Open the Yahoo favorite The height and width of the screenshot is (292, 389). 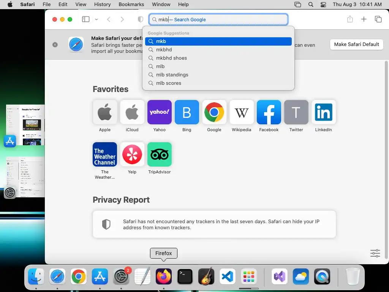(159, 112)
